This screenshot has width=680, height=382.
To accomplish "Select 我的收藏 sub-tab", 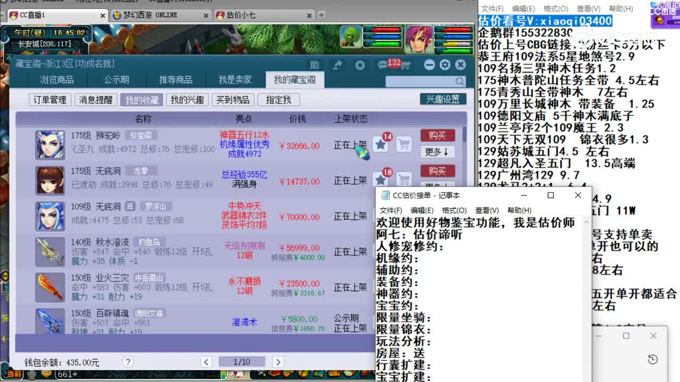I will coord(141,100).
